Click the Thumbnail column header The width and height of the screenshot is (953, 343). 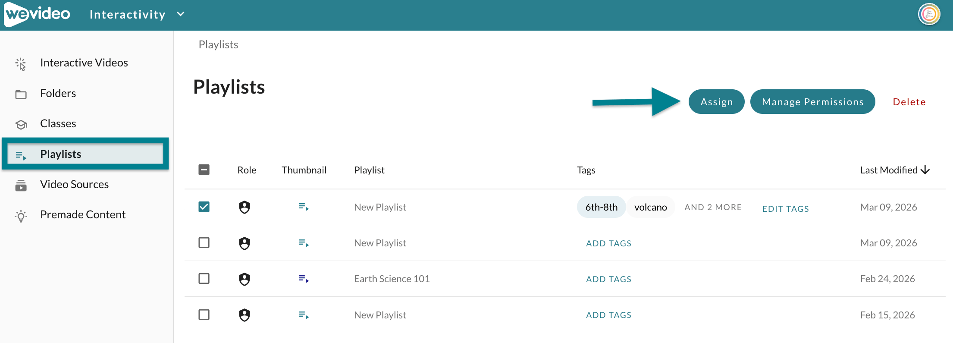coord(304,170)
